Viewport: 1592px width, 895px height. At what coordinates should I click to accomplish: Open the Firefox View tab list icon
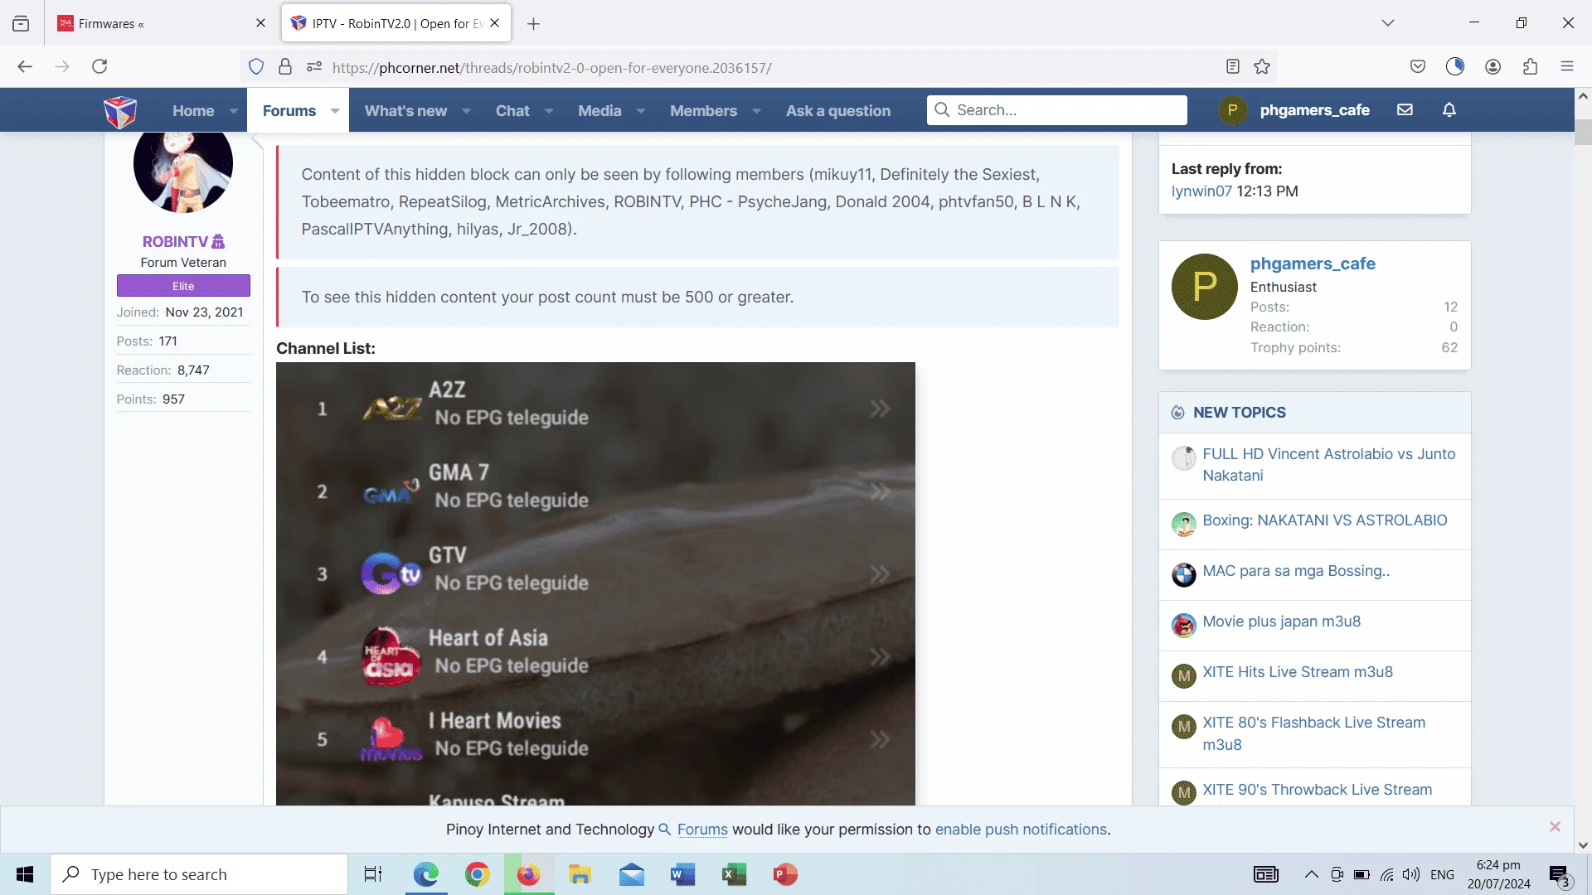(x=21, y=23)
